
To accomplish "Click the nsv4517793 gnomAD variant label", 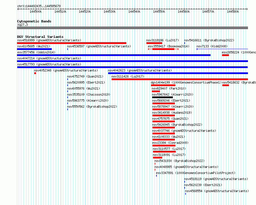I will point(49,64).
